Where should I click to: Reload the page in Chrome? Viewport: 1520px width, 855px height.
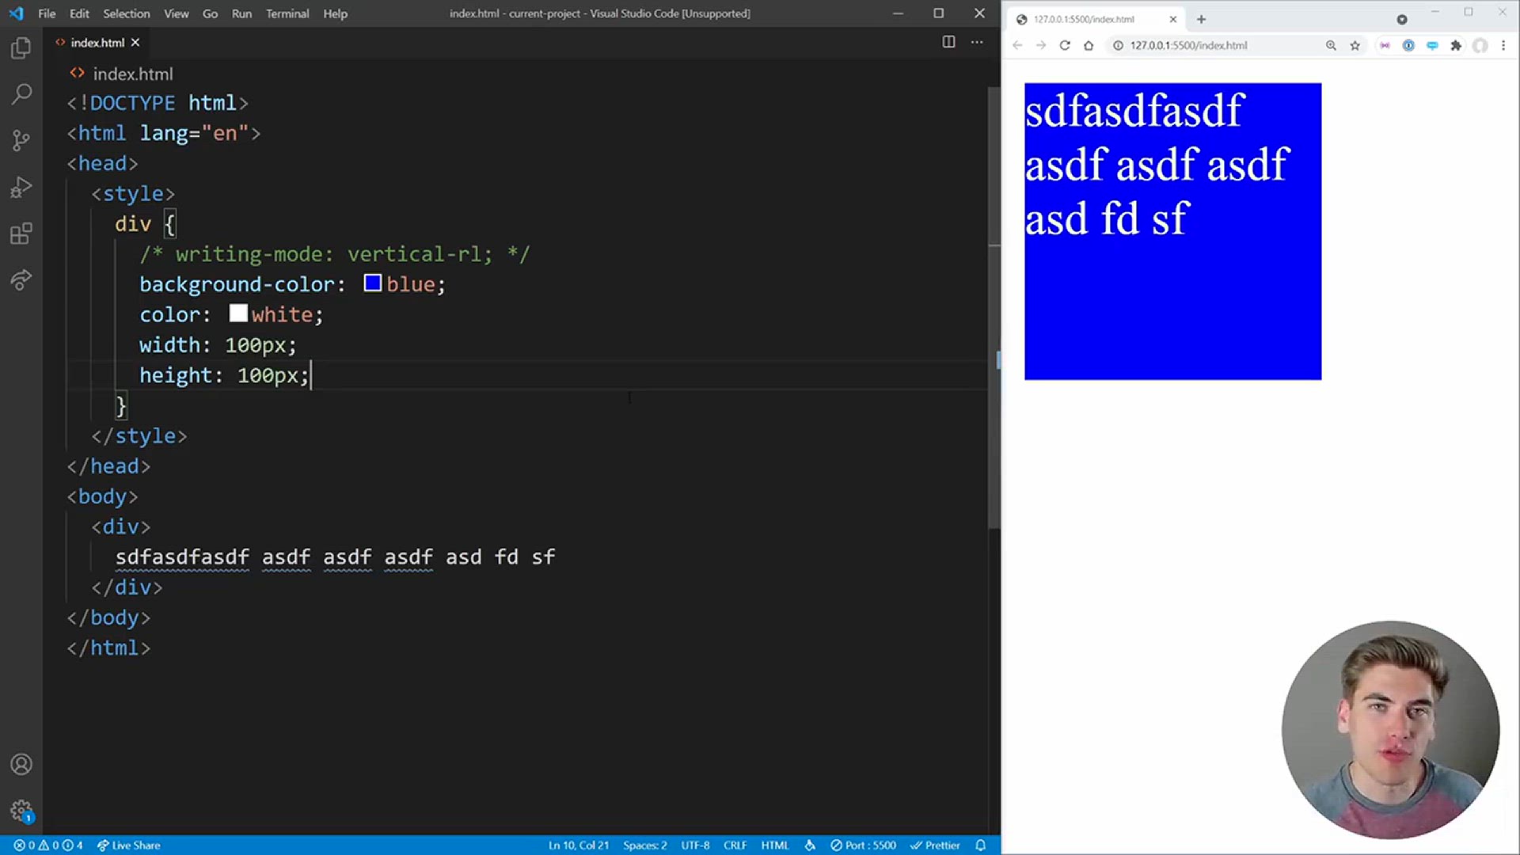[x=1065, y=45]
